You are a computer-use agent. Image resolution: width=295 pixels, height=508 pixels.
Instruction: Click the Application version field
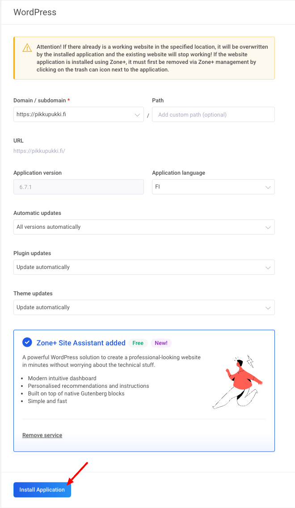[79, 187]
